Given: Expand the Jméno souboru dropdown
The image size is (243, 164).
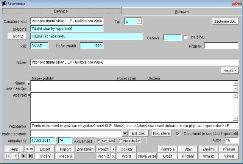Looking at the screenshot, I should pos(125,134).
